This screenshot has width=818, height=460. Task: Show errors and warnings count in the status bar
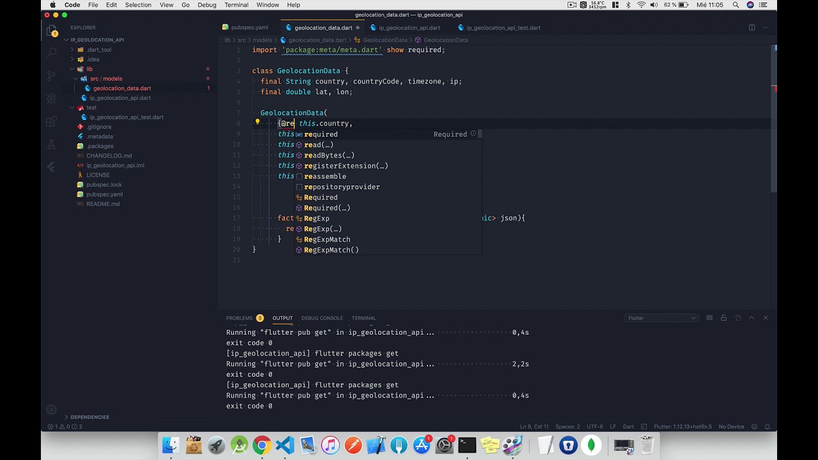(65, 427)
